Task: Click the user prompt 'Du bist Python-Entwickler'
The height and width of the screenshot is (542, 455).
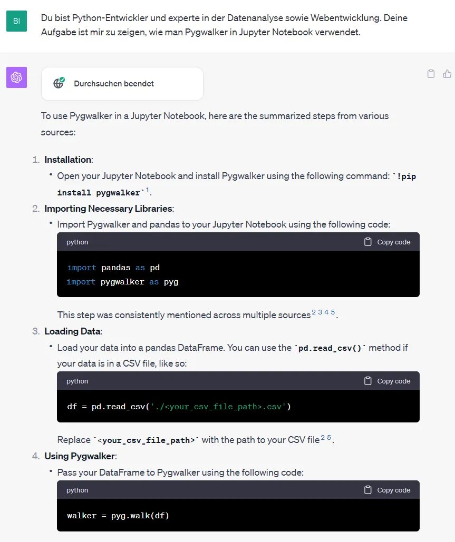Action: (224, 25)
